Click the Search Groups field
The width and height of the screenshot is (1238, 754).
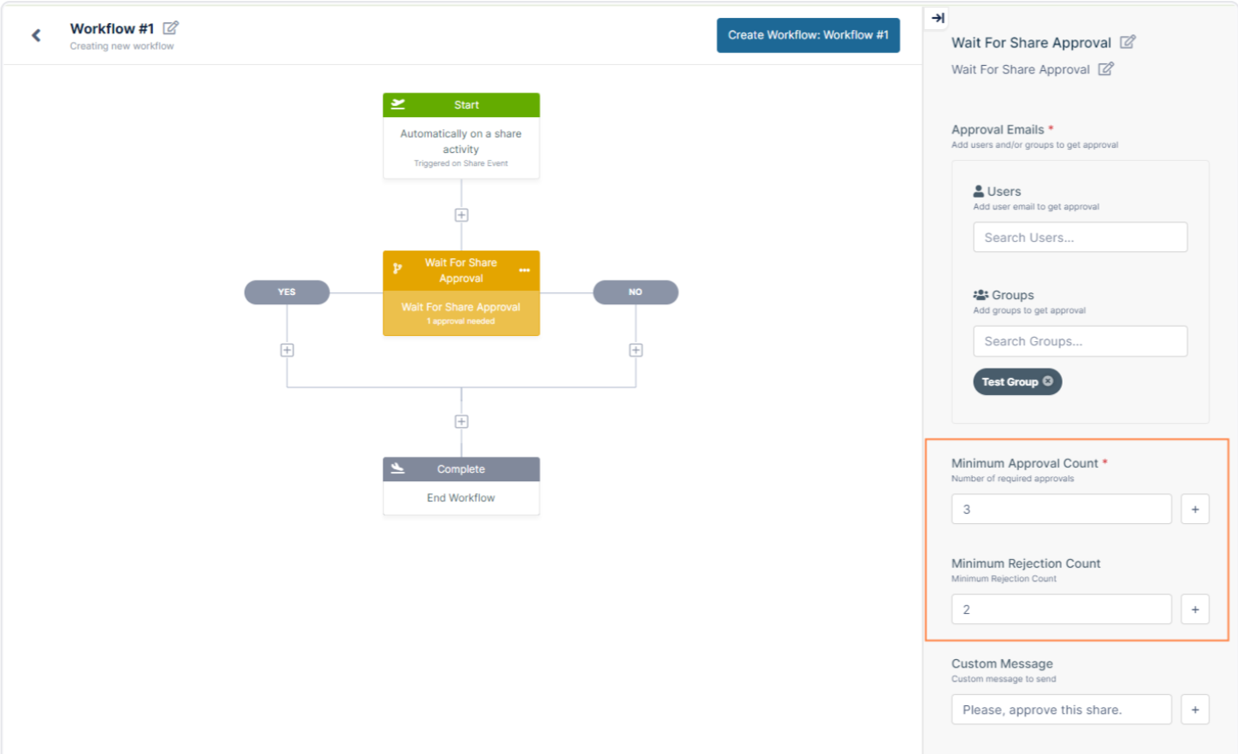tap(1080, 341)
